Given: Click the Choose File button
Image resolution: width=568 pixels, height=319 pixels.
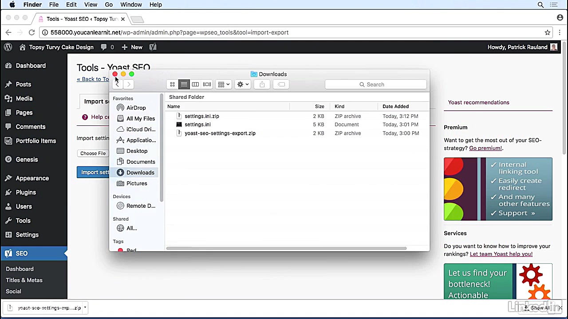Looking at the screenshot, I should 93,153.
